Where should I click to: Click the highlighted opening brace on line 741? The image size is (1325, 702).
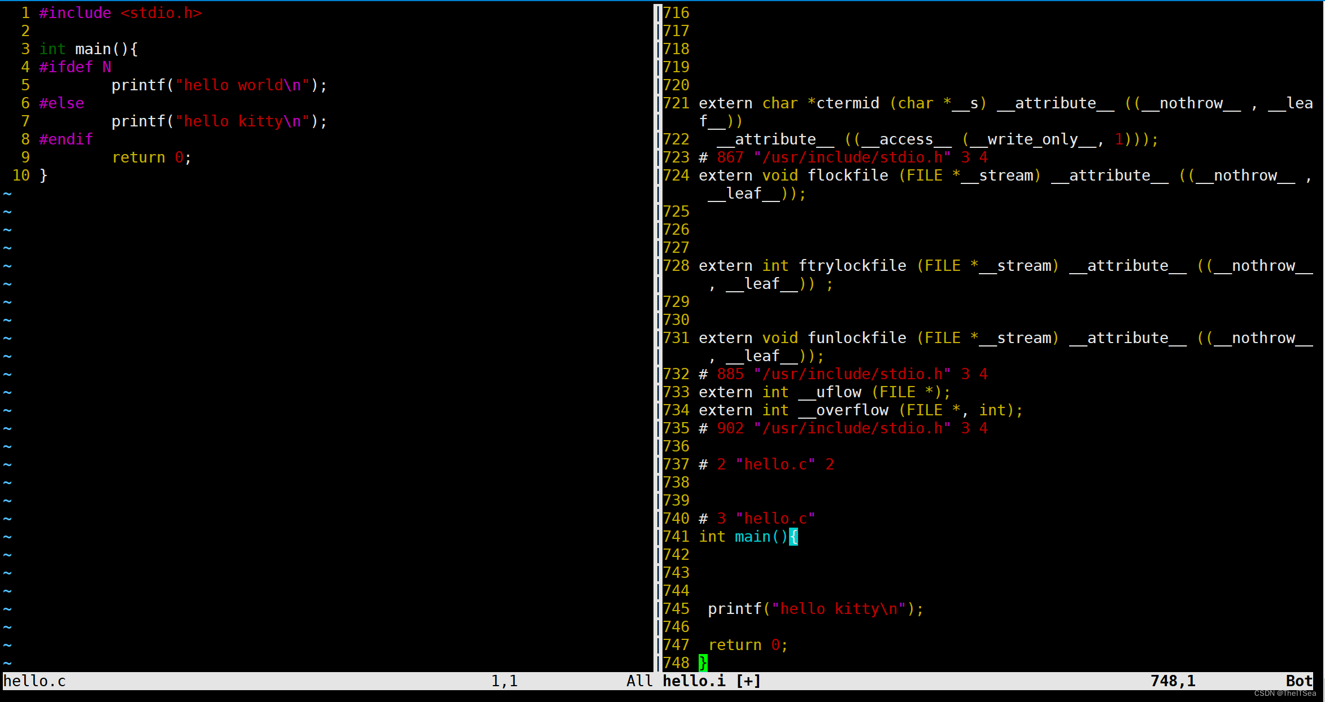pos(794,536)
